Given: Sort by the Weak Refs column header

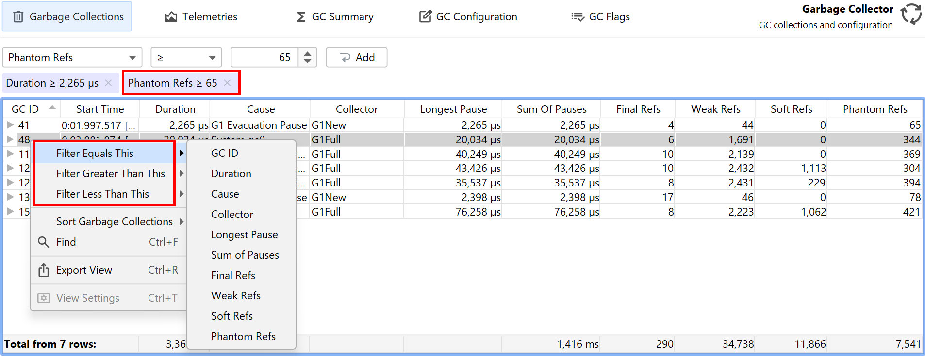Looking at the screenshot, I should click(715, 109).
